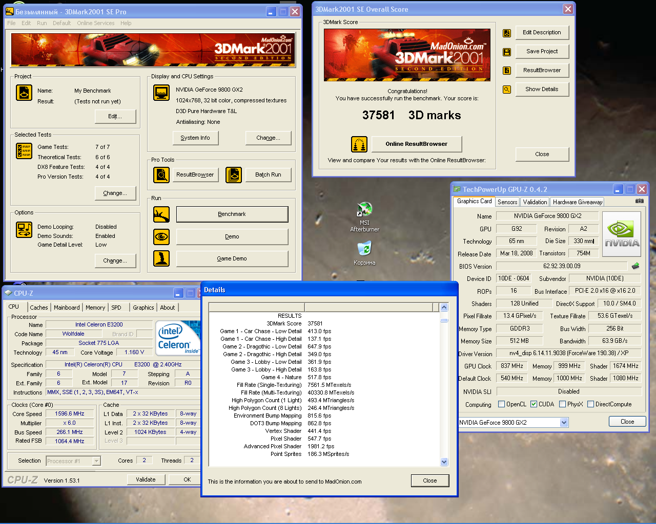Image resolution: width=656 pixels, height=524 pixels.
Task: Click the Online ResultBrowser podium icon
Action: [359, 144]
